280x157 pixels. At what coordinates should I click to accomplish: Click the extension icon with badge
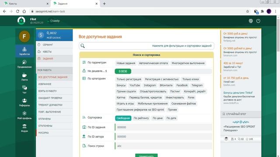click(x=256, y=12)
